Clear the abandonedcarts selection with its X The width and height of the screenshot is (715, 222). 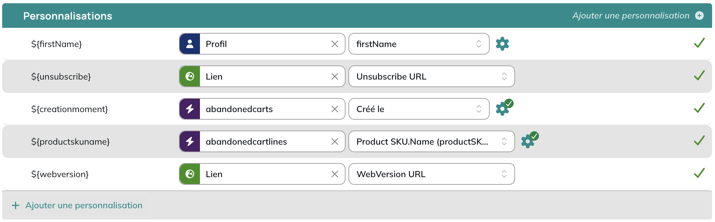335,109
